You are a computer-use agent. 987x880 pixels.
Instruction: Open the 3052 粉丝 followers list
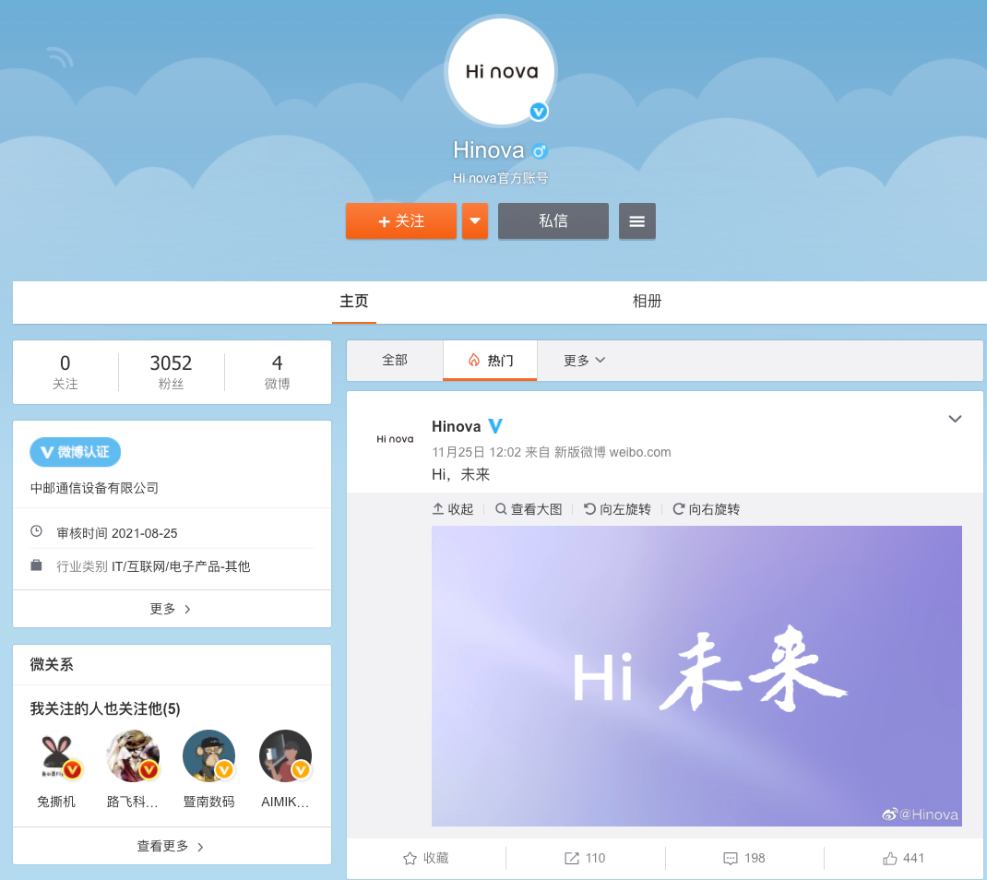[x=171, y=372]
